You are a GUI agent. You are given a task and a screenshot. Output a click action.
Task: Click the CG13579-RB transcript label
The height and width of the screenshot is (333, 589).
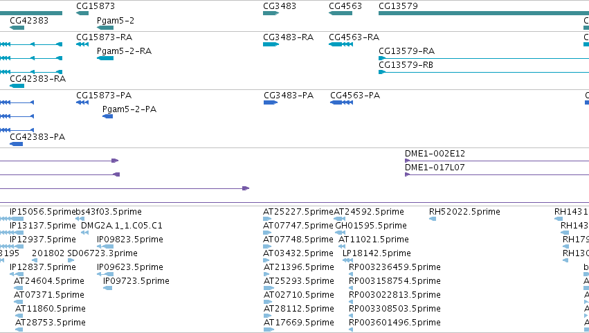pyautogui.click(x=406, y=64)
